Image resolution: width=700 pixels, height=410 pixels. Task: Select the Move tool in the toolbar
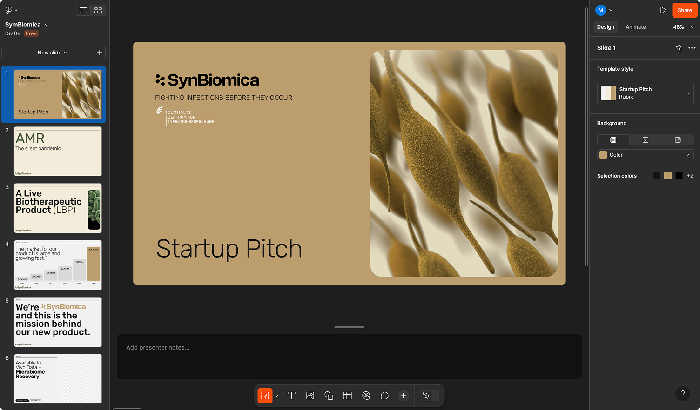click(x=265, y=396)
